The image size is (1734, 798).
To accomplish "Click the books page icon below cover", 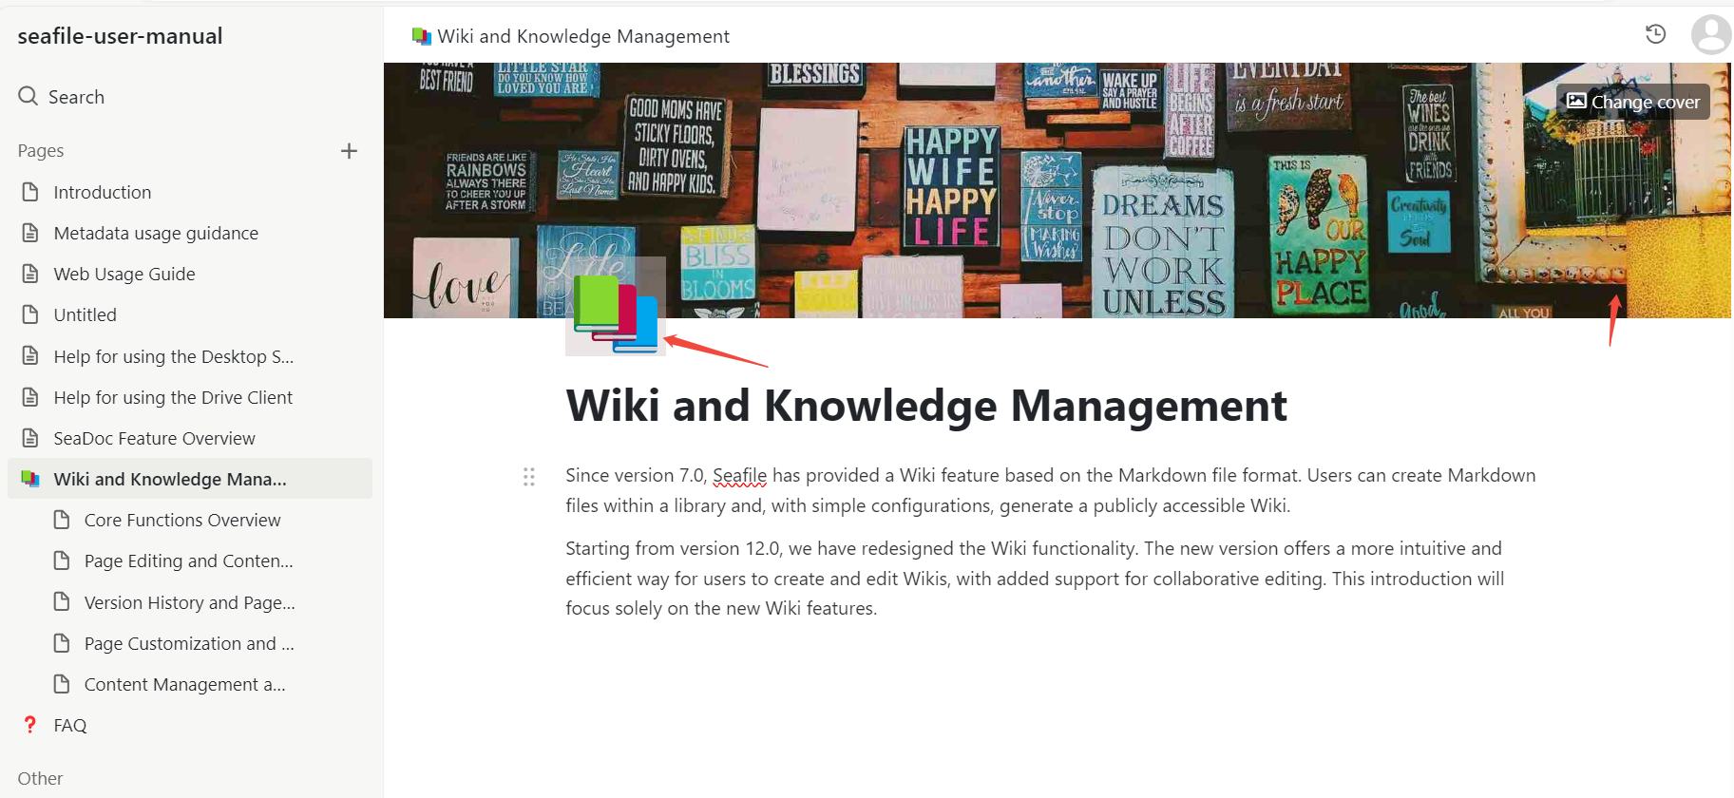I will (616, 312).
